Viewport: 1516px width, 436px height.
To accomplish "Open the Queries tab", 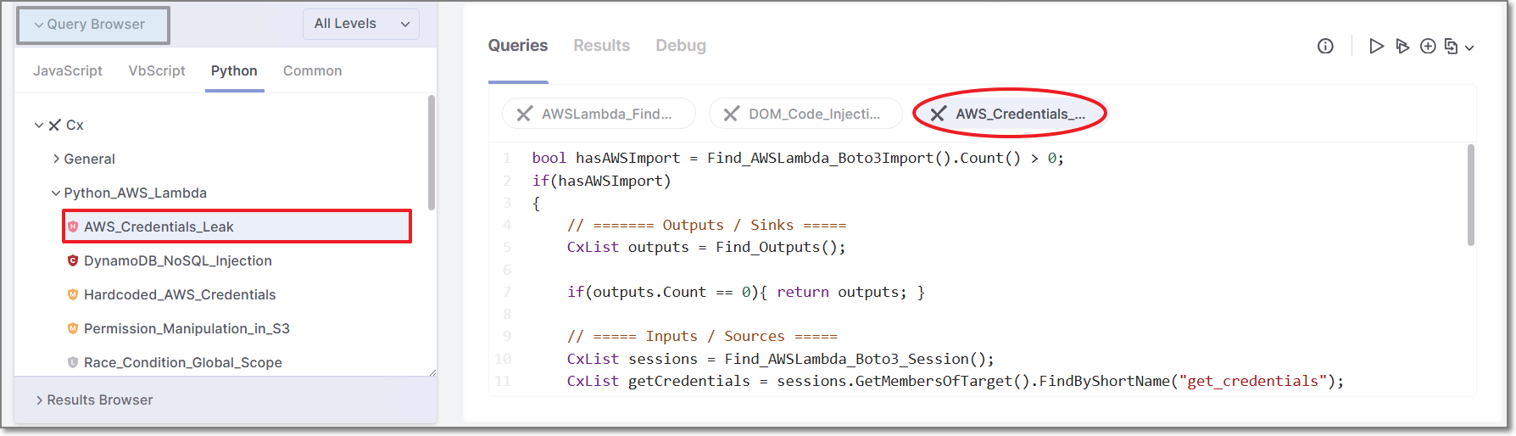I will (x=518, y=46).
